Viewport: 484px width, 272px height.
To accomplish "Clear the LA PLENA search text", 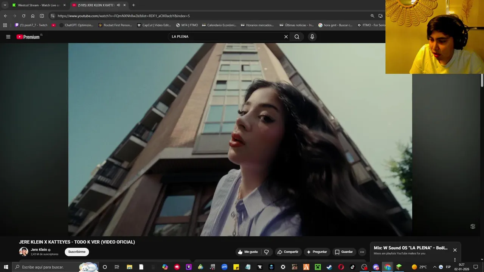I will pyautogui.click(x=286, y=37).
